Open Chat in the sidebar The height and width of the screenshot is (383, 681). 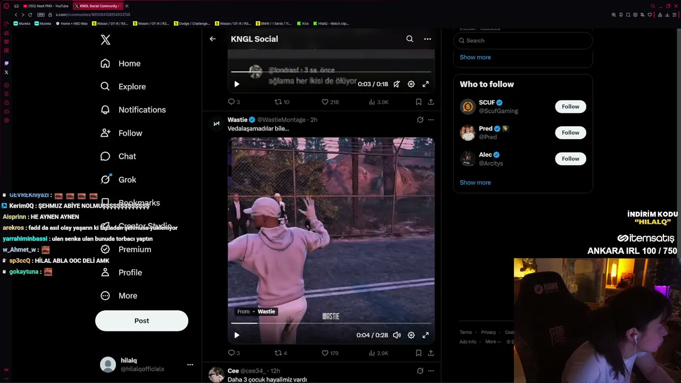click(x=118, y=156)
